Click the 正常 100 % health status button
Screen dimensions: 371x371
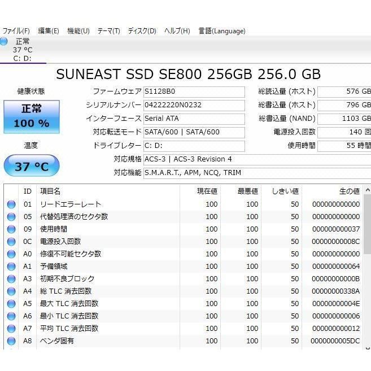point(32,117)
